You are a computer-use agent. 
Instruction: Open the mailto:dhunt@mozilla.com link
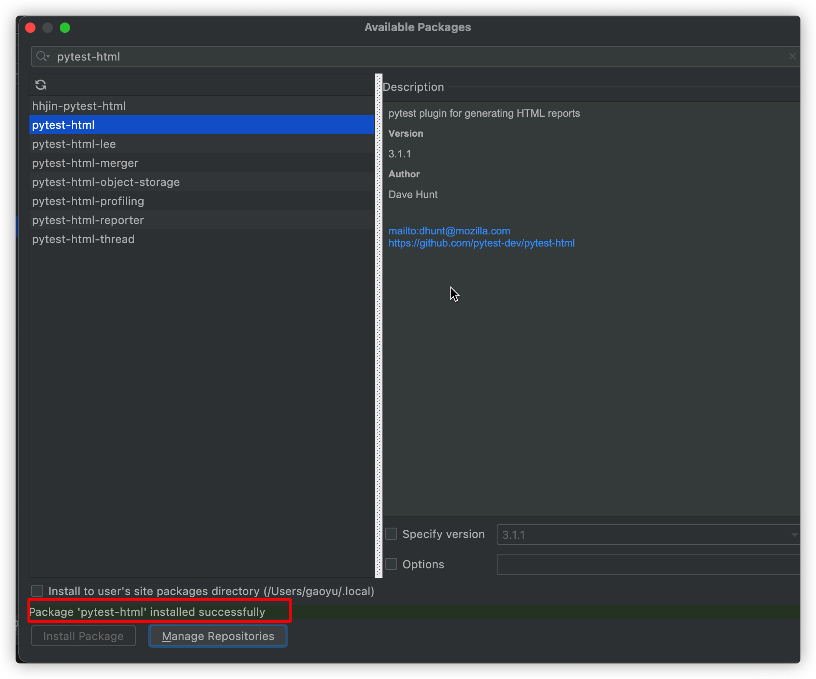click(449, 231)
